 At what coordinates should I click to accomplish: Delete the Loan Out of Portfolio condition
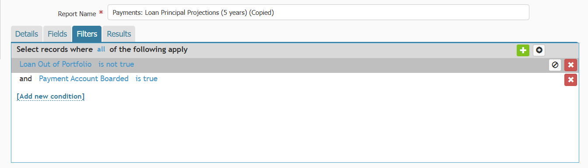[570, 65]
